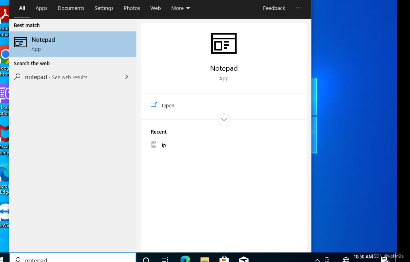
Task: Select the All search tab
Action: click(x=22, y=8)
